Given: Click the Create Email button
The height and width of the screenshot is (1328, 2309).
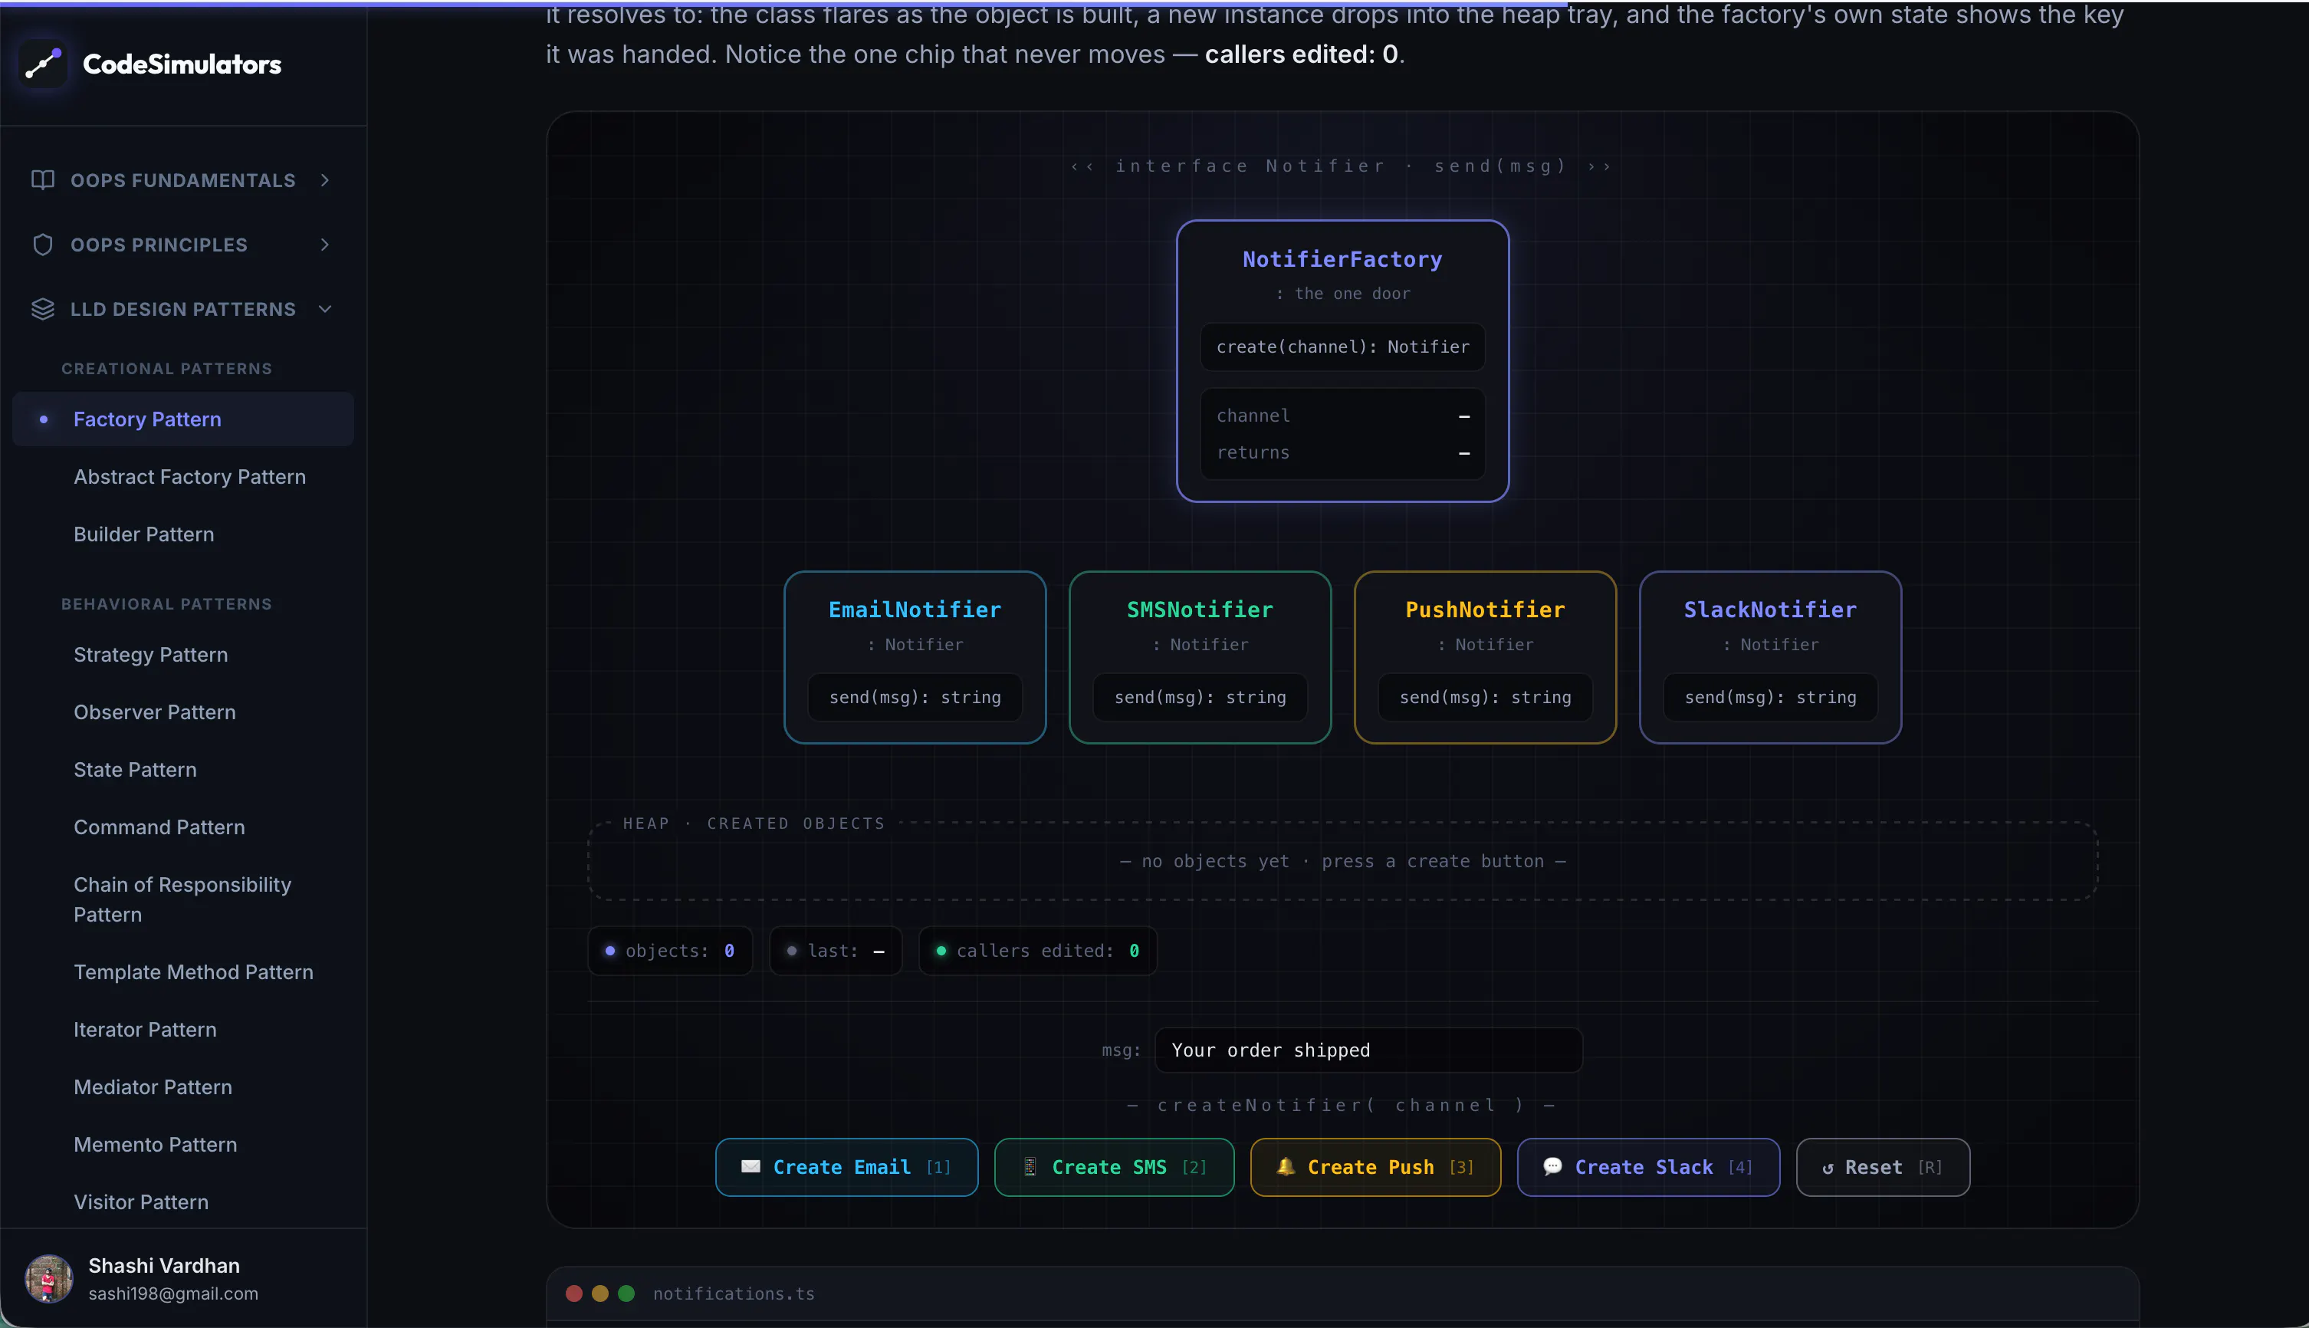Looking at the screenshot, I should (x=846, y=1166).
